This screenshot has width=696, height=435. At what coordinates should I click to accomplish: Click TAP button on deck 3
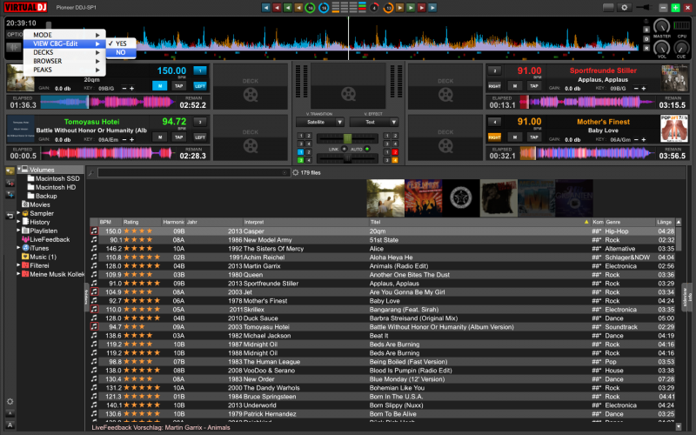(179, 137)
